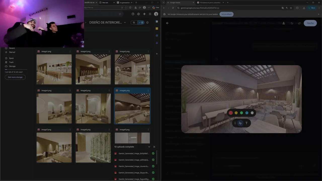Switch to Google Gemini tab
The image size is (322, 181).
181,3
